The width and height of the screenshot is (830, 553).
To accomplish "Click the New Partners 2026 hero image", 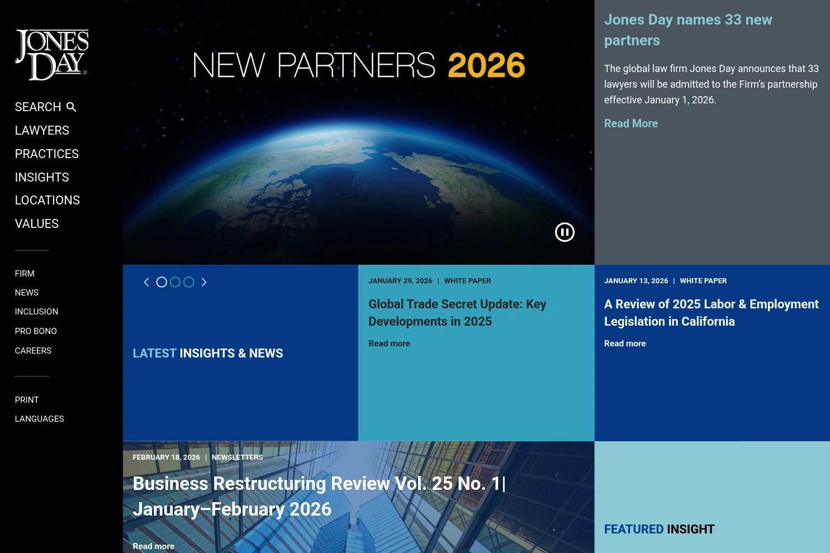I will tap(358, 132).
